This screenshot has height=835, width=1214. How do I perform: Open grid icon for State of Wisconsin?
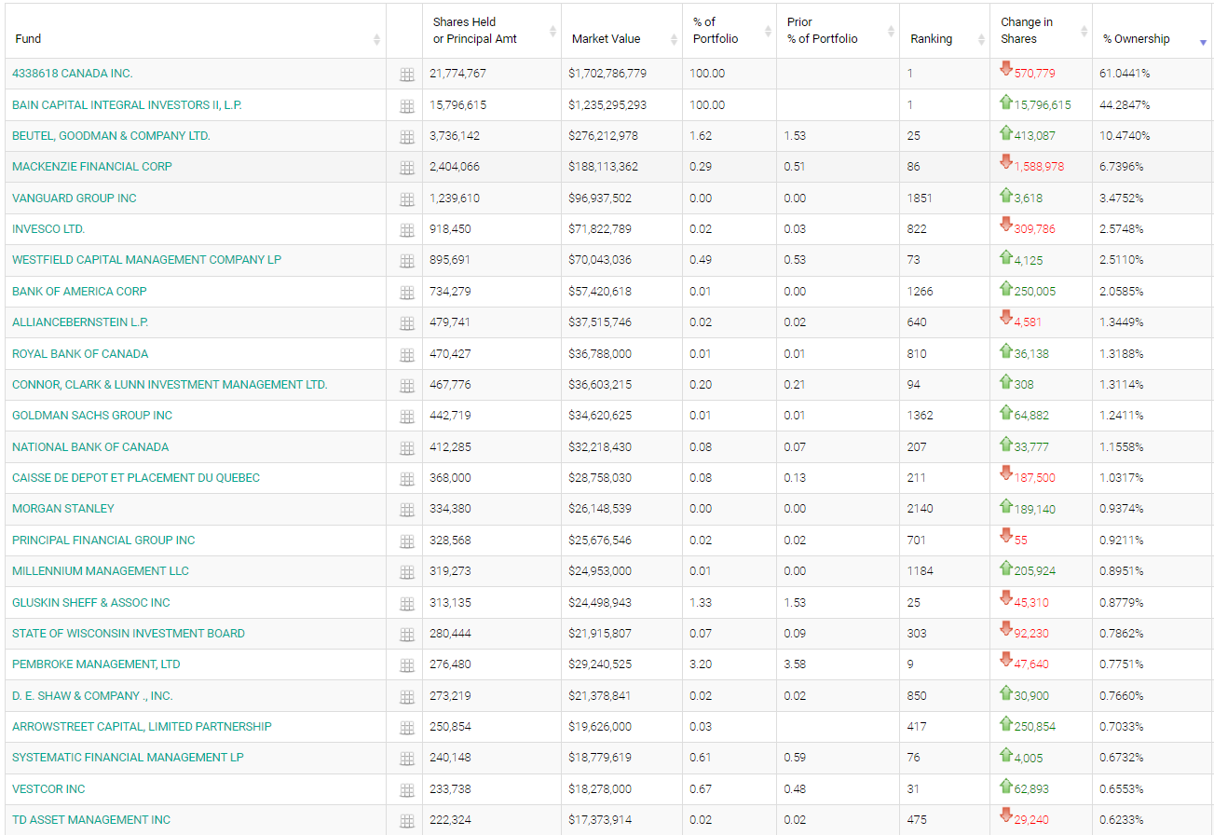pyautogui.click(x=406, y=635)
